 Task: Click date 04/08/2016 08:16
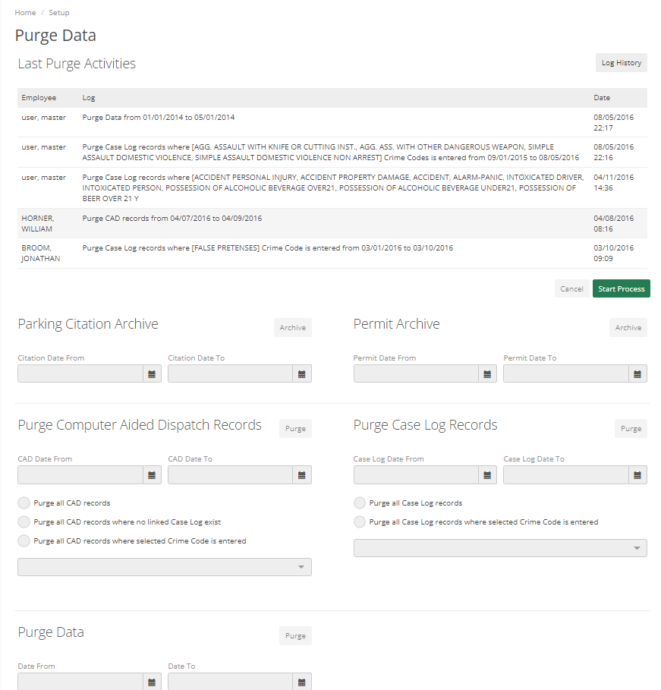pos(613,223)
